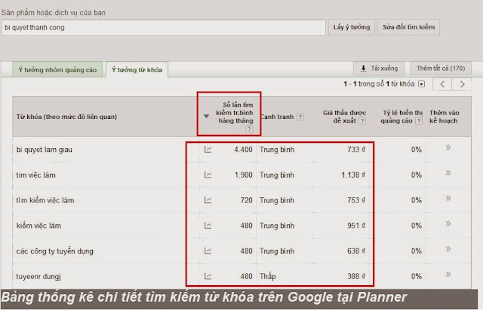Click the 720 search volume value
This screenshot has width=483, height=310.
click(246, 200)
